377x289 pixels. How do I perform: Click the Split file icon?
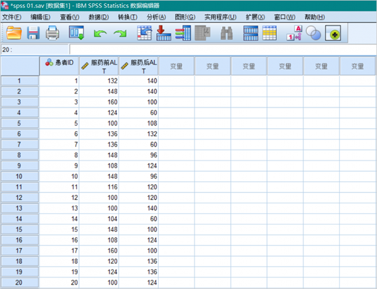250,33
